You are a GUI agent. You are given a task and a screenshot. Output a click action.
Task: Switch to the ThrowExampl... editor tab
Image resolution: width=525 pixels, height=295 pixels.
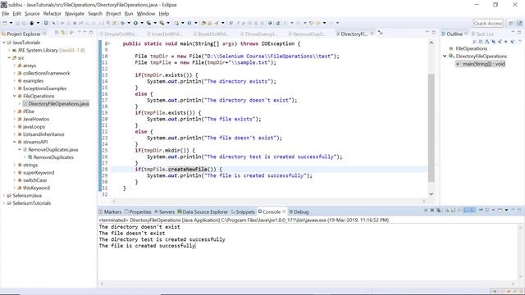pos(258,34)
